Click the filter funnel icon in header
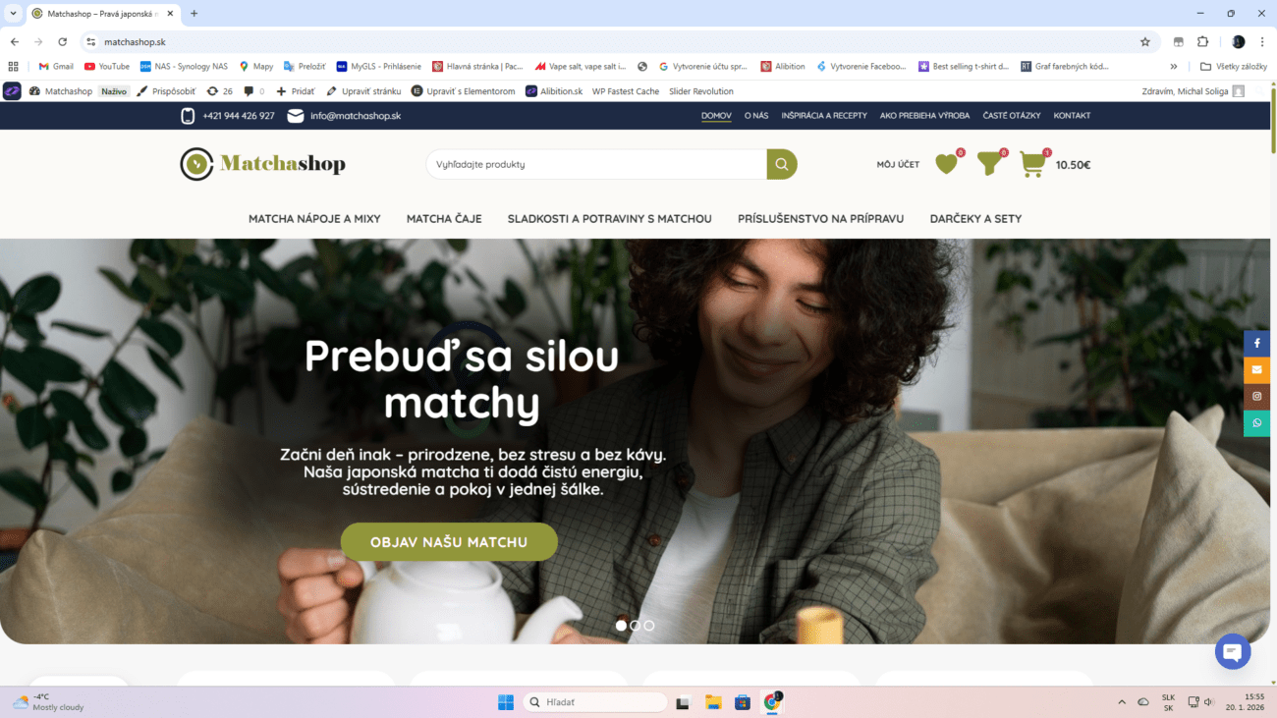This screenshot has height=718, width=1277. (x=989, y=164)
